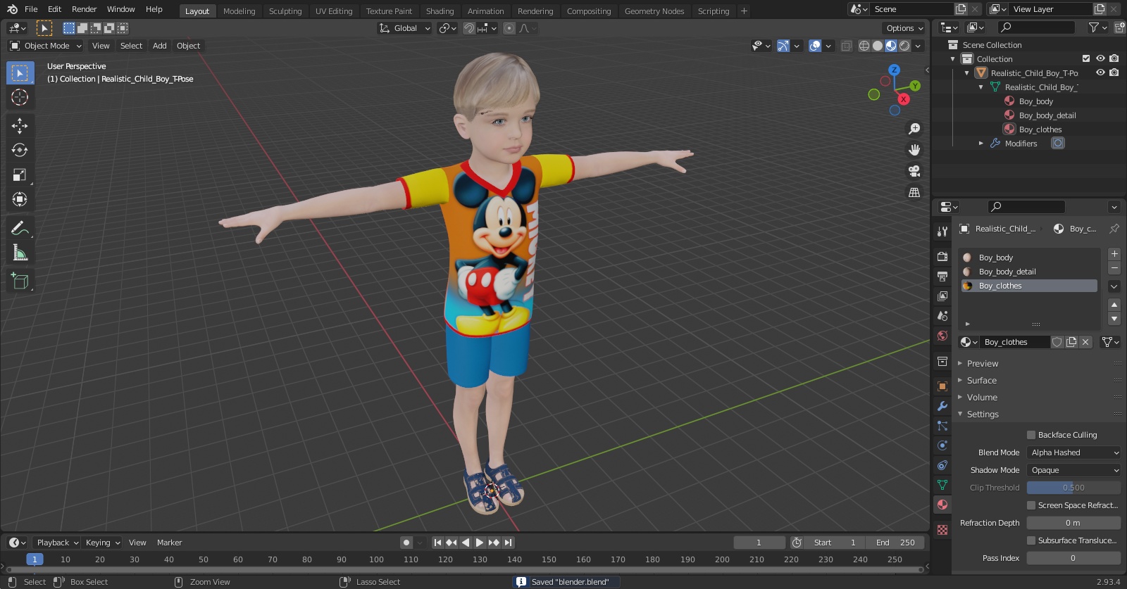Activate the Select Box tool

tap(20, 72)
